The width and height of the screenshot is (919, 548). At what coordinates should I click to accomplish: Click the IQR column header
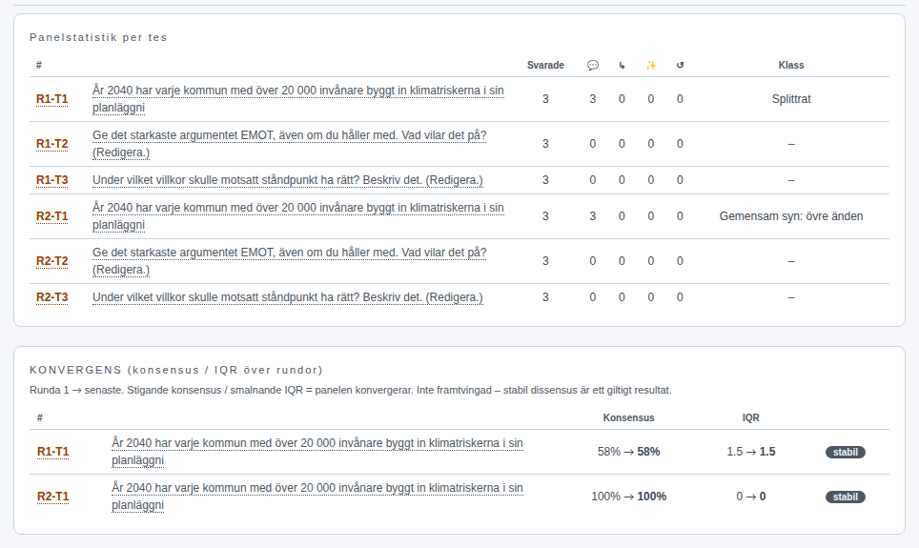pyautogui.click(x=751, y=417)
